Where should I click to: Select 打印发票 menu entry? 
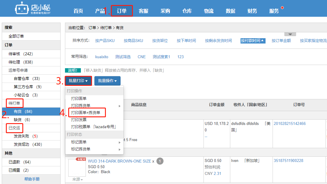click(79, 120)
